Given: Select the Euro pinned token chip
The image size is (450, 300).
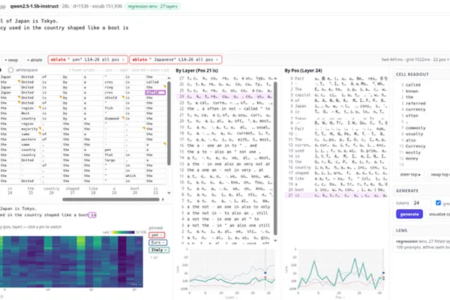Looking at the screenshot, I should point(156,242).
